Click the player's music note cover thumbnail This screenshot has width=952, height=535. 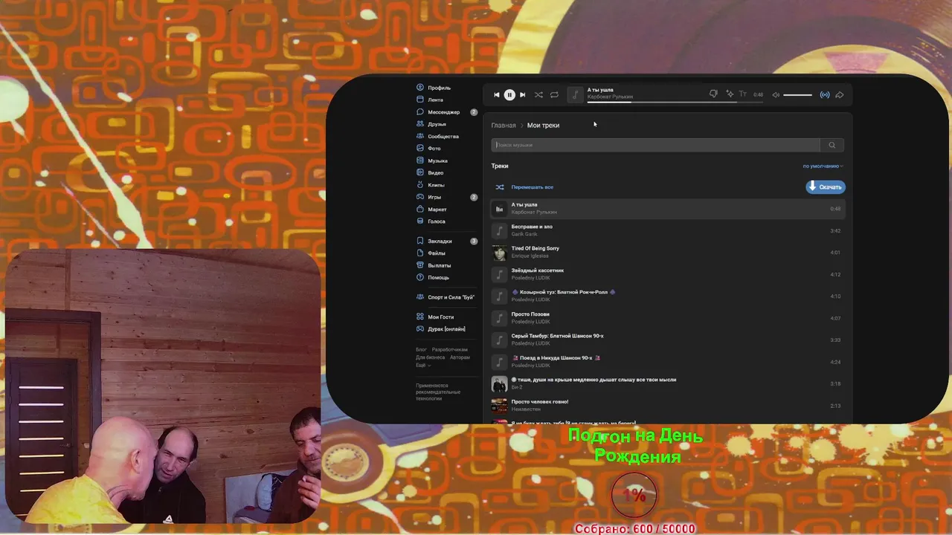pyautogui.click(x=575, y=95)
